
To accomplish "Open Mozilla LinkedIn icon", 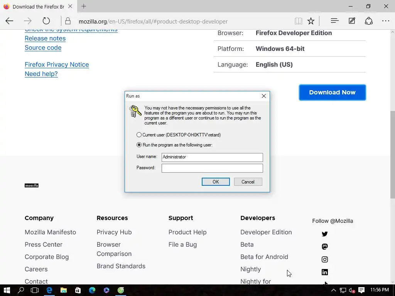I will (x=325, y=272).
